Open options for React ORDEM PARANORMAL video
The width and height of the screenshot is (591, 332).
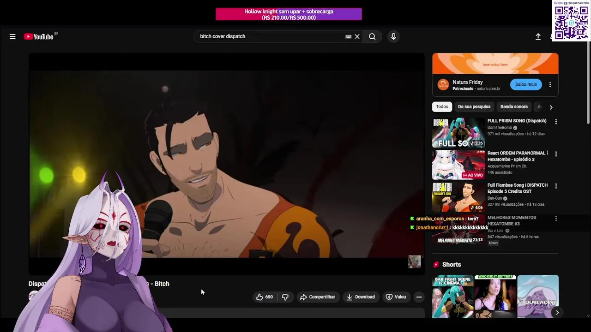[556, 154]
